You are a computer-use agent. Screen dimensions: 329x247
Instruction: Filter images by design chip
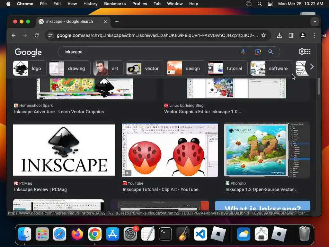[x=186, y=68]
